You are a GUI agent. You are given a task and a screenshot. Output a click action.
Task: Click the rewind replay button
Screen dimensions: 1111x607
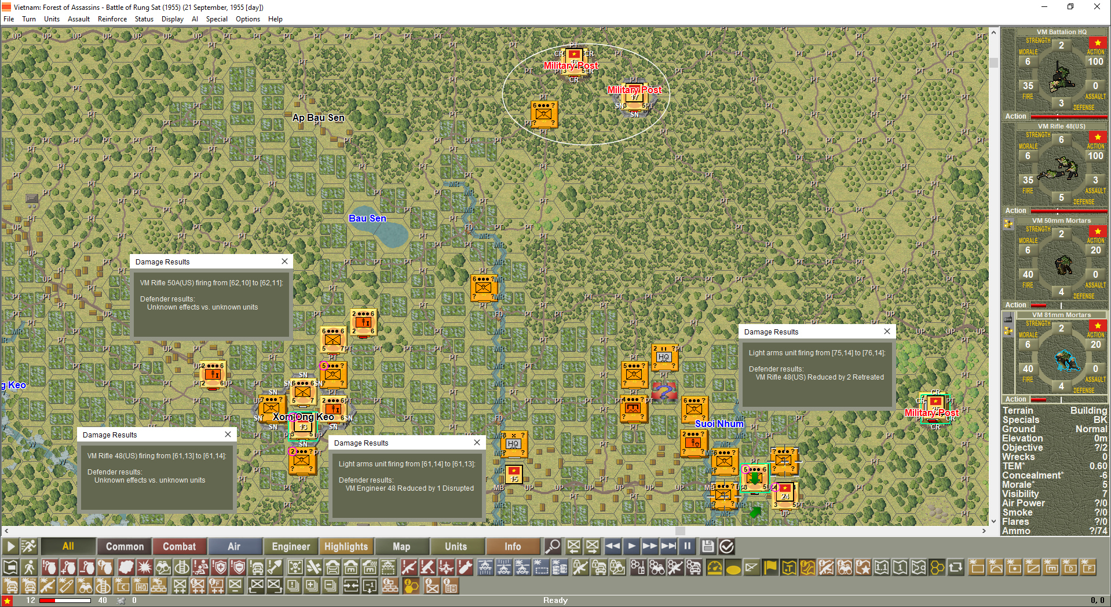613,546
